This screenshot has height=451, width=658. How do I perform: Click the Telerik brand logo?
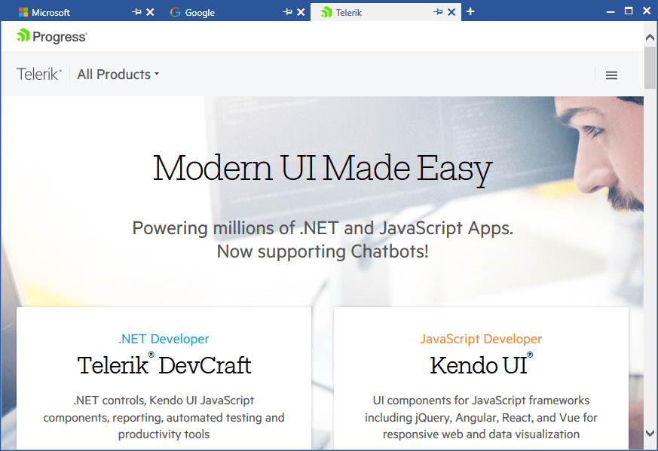tap(39, 75)
